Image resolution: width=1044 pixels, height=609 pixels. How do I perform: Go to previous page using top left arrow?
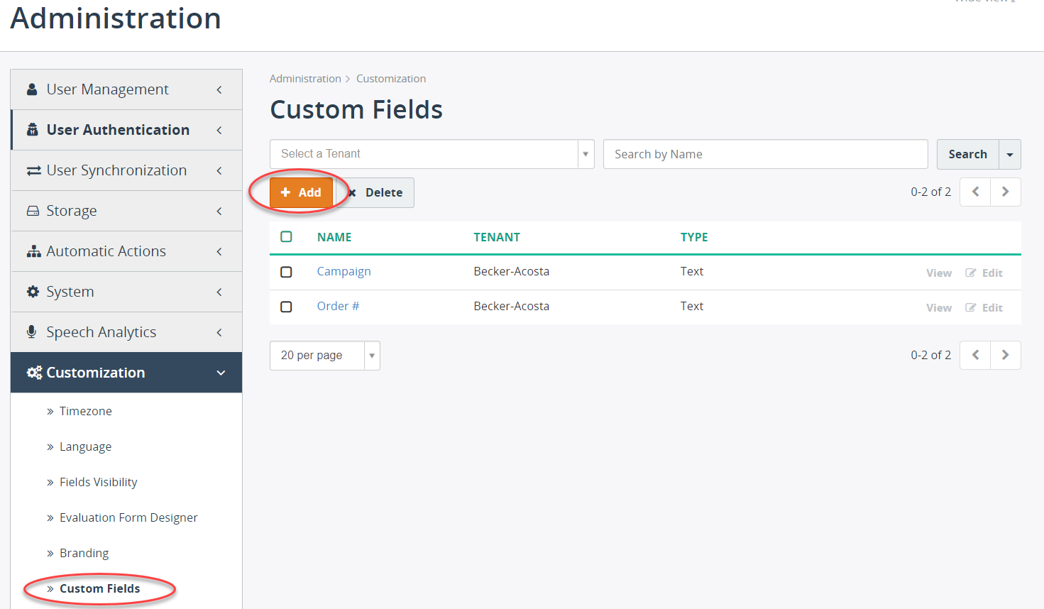coord(975,192)
